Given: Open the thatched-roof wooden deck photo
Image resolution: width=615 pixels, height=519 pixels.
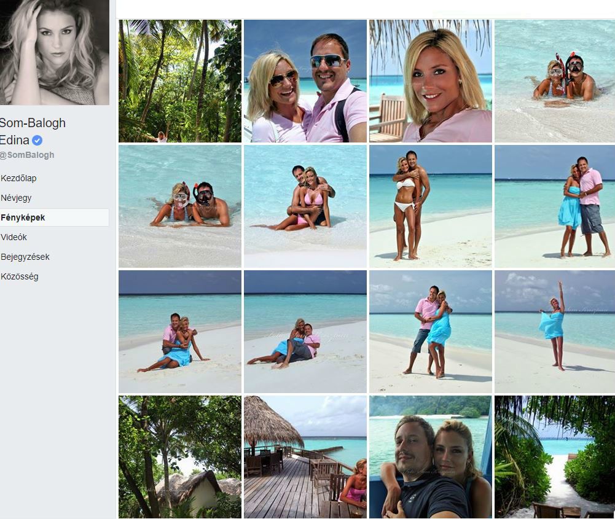Looking at the screenshot, I should (x=305, y=457).
